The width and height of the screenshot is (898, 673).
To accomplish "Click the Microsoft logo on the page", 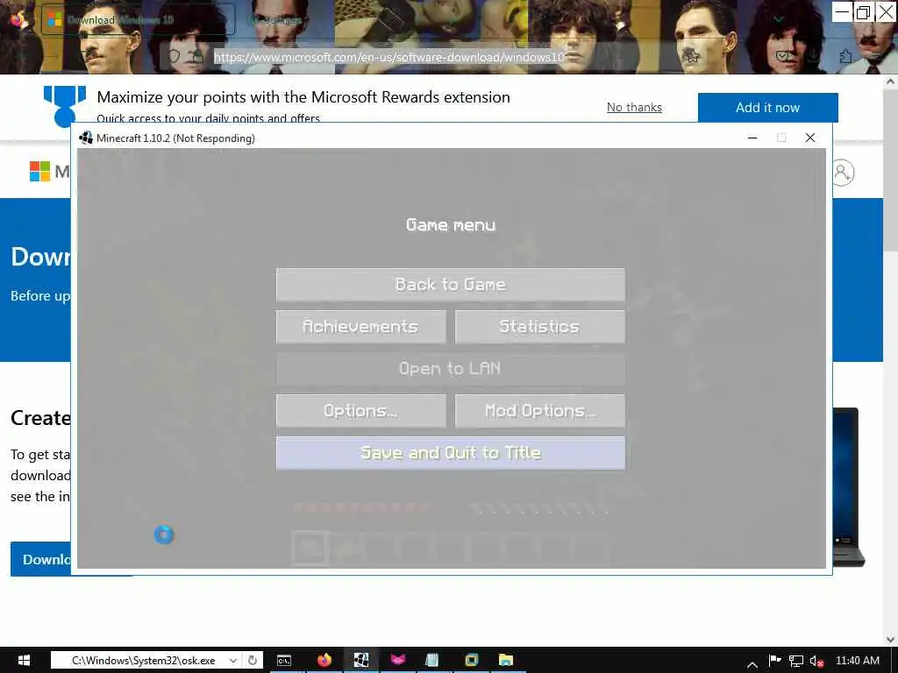I will pos(39,171).
